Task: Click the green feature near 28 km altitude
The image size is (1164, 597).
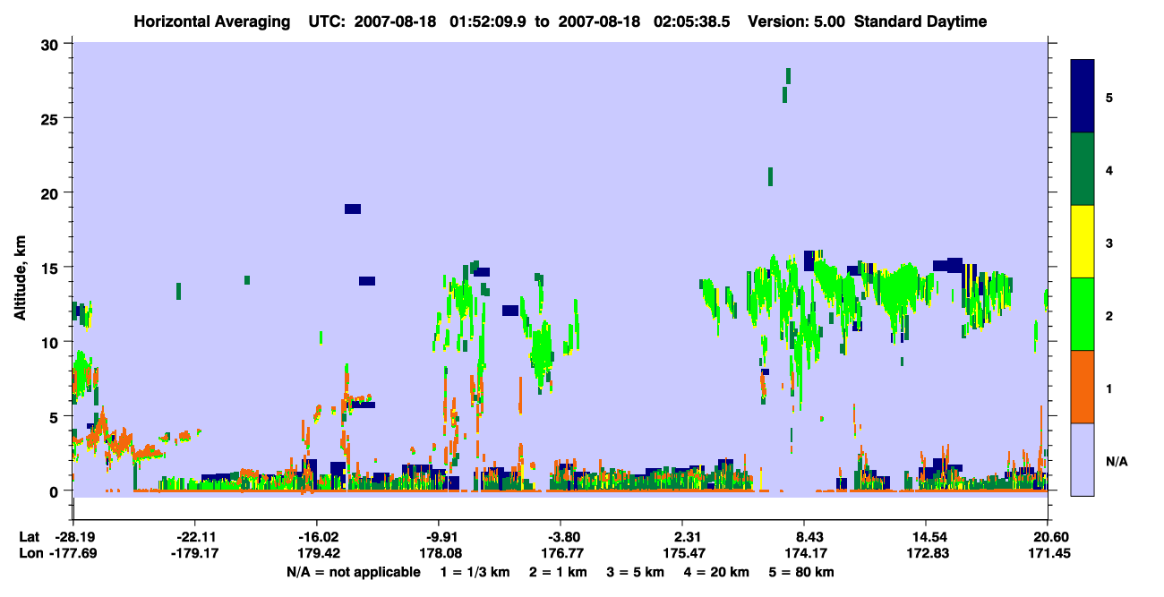Action: 788,75
